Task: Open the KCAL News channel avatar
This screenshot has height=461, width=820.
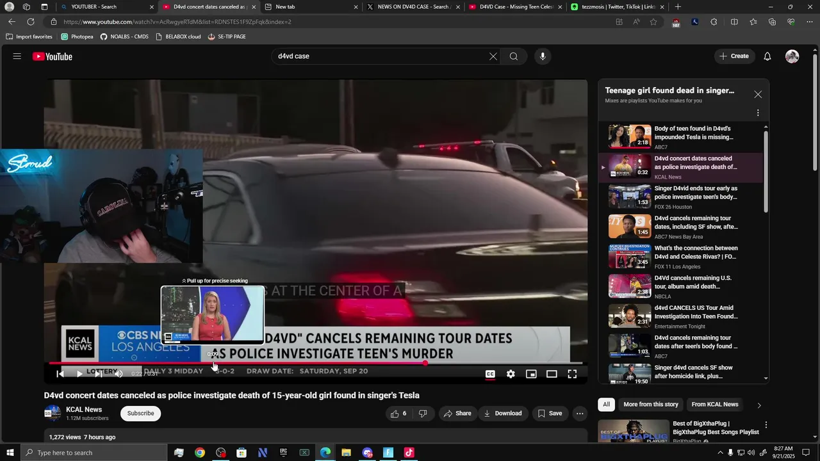Action: 53,414
